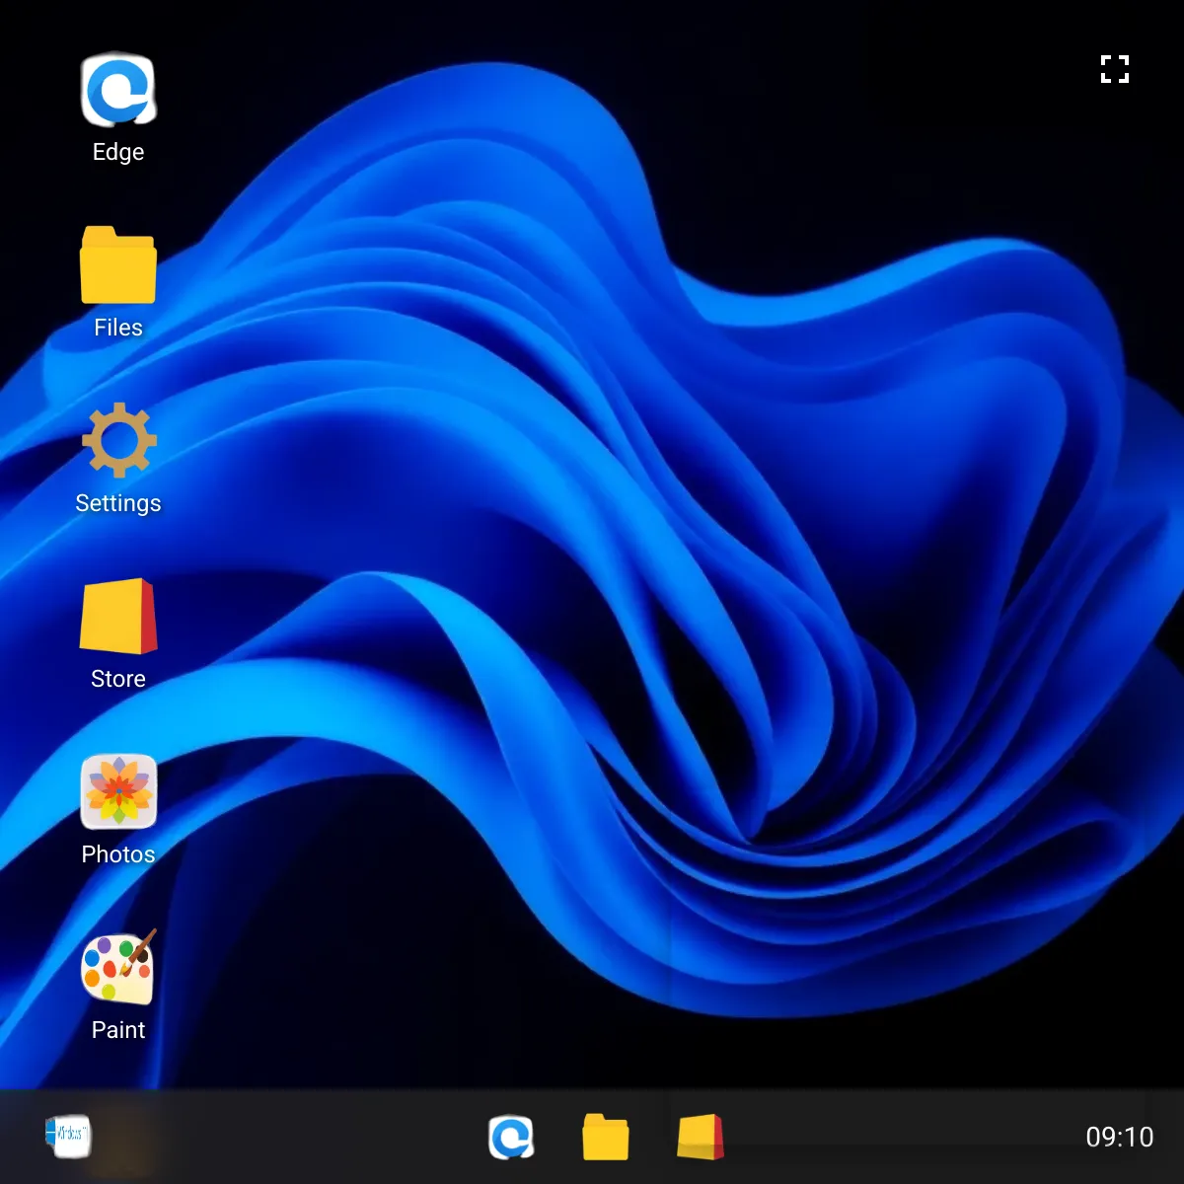1184x1184 pixels.
Task: Open the folder icon in the taskbar
Action: [606, 1138]
